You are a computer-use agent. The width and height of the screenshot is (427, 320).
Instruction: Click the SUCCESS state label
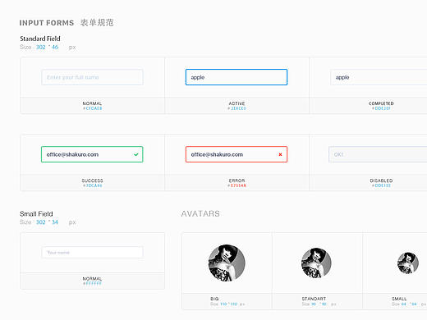click(92, 181)
